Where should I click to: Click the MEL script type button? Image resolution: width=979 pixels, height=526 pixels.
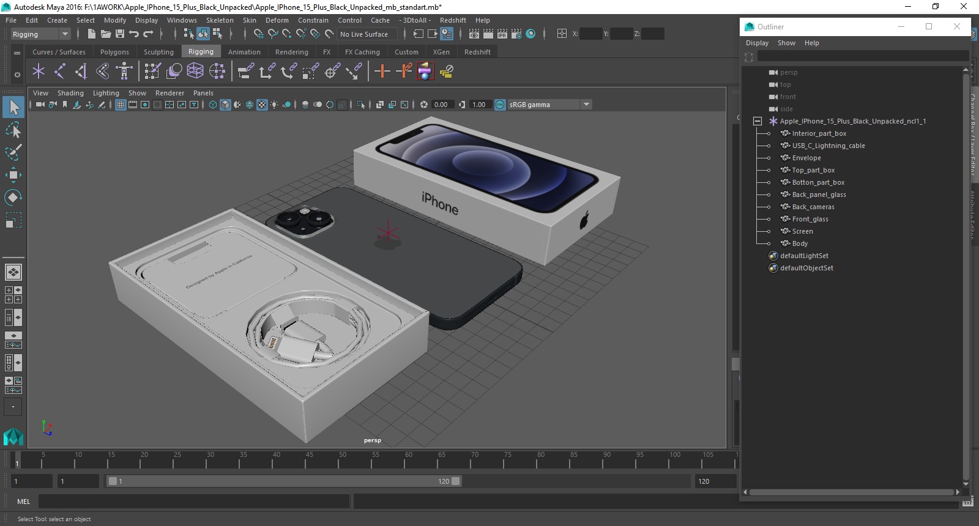(23, 502)
